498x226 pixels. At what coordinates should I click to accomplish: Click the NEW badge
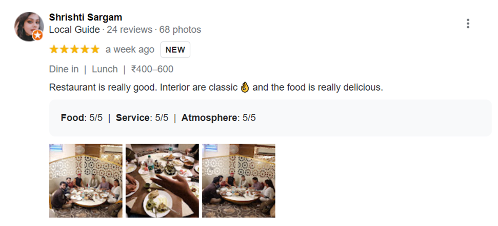[175, 50]
